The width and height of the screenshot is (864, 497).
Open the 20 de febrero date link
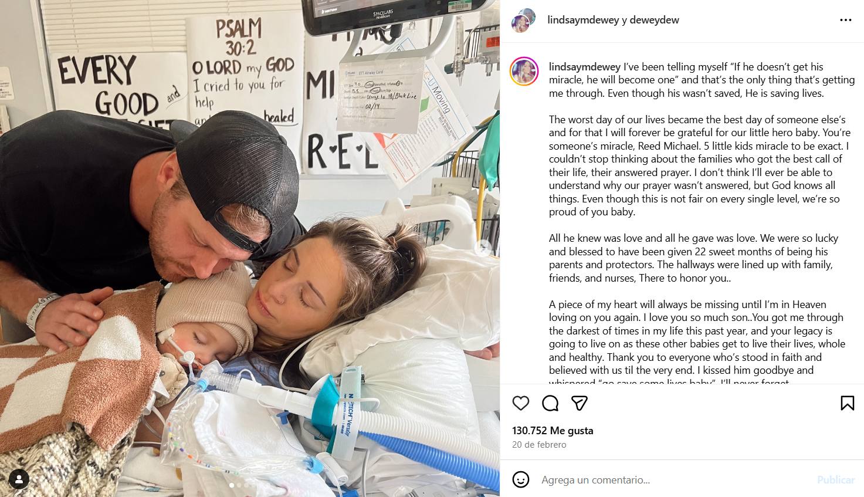pyautogui.click(x=539, y=445)
